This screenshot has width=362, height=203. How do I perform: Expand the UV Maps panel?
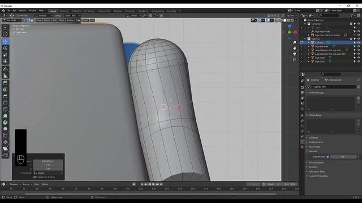click(x=313, y=138)
